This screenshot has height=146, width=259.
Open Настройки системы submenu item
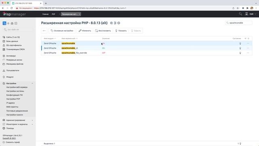coord(15,91)
